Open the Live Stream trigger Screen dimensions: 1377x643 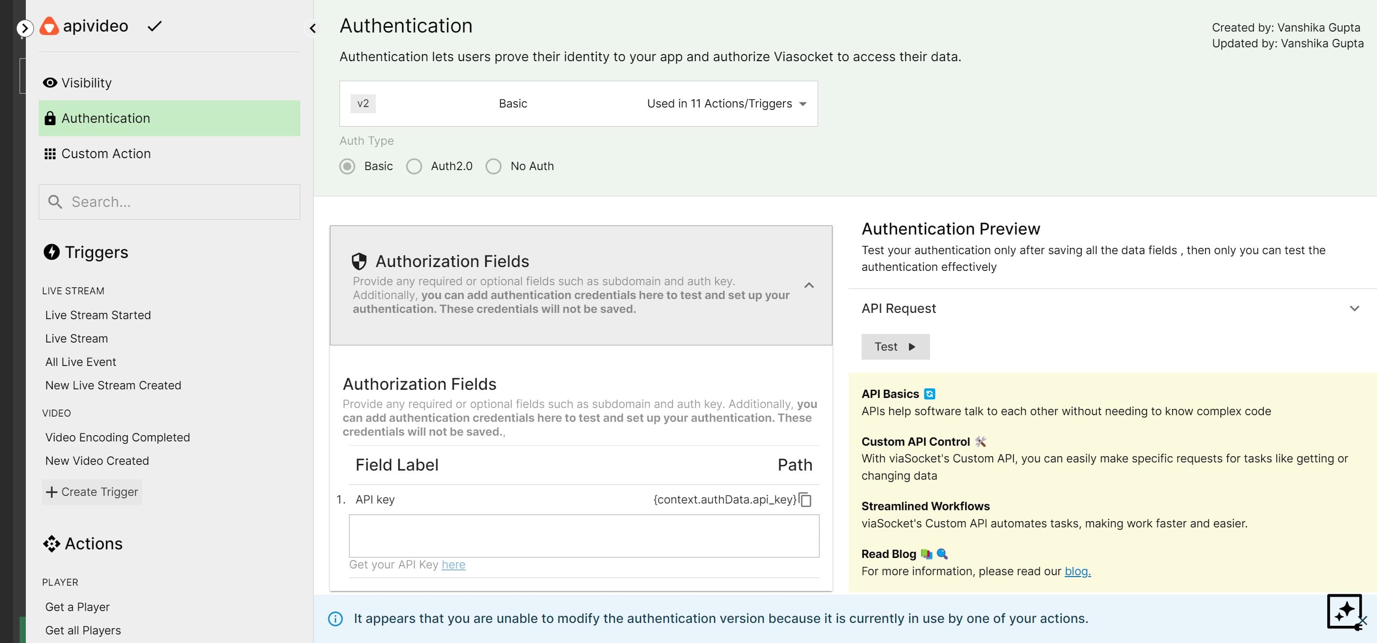pos(76,339)
